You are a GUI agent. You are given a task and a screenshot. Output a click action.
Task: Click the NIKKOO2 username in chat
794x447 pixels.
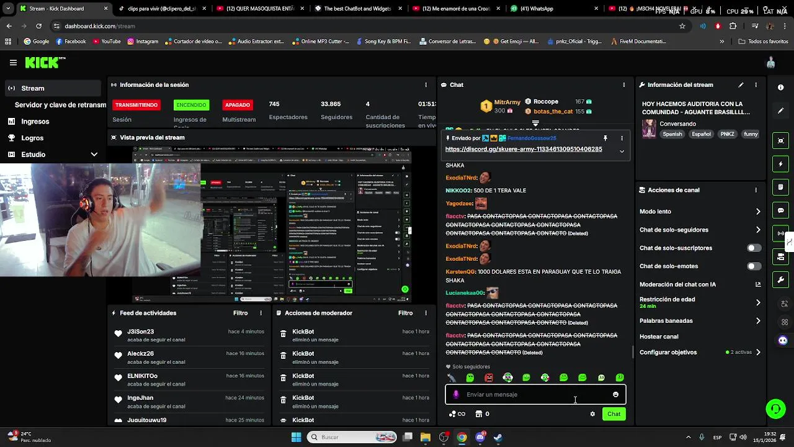tap(458, 191)
